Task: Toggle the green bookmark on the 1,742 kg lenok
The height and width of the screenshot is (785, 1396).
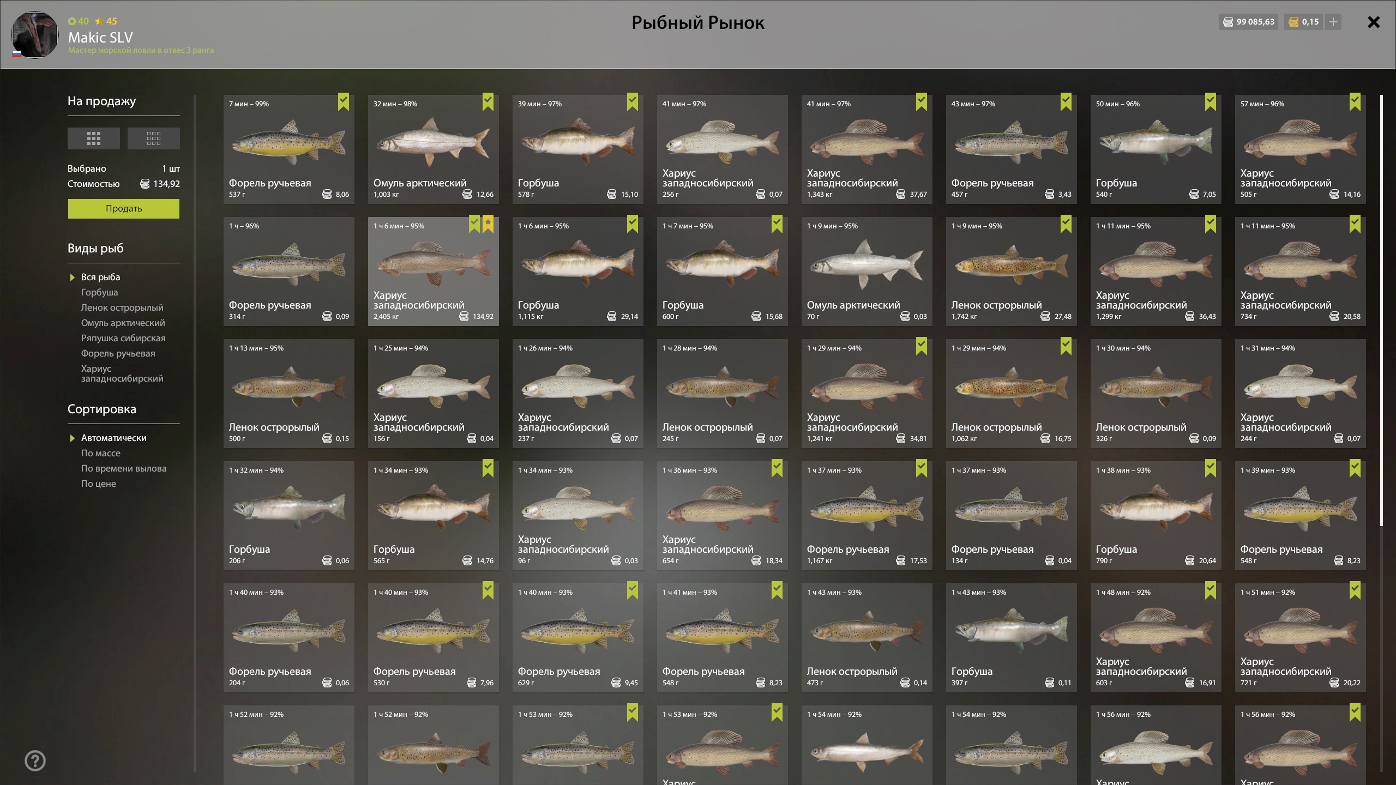Action: (x=1066, y=225)
